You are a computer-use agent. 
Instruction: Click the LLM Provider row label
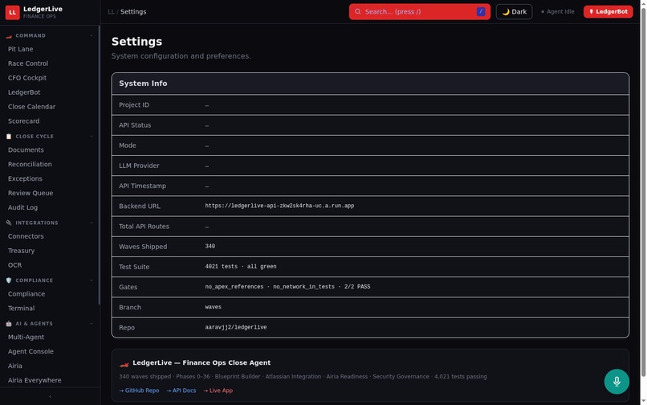coord(139,166)
